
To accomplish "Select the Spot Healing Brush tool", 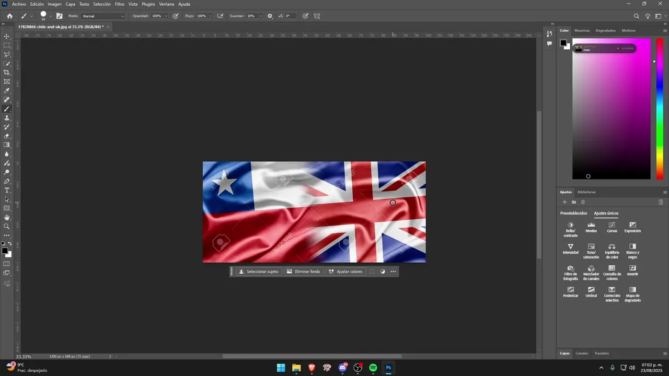I will pos(7,100).
